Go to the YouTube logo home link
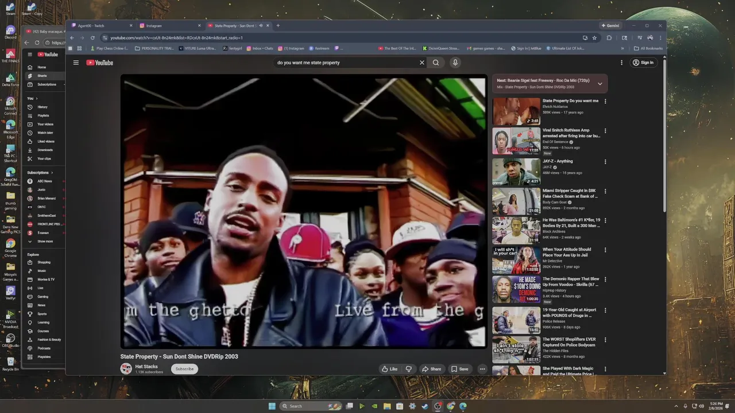Screen dimensions: 735x413 (x=100, y=63)
